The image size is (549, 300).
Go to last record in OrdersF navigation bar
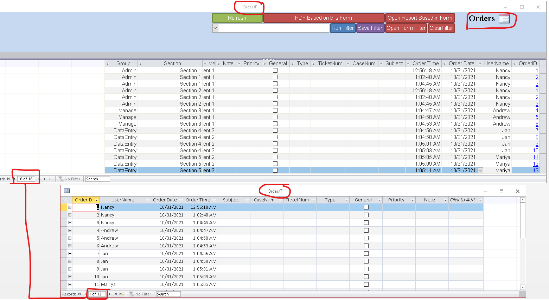click(x=45, y=179)
